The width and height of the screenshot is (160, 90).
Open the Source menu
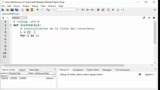point(17,6)
